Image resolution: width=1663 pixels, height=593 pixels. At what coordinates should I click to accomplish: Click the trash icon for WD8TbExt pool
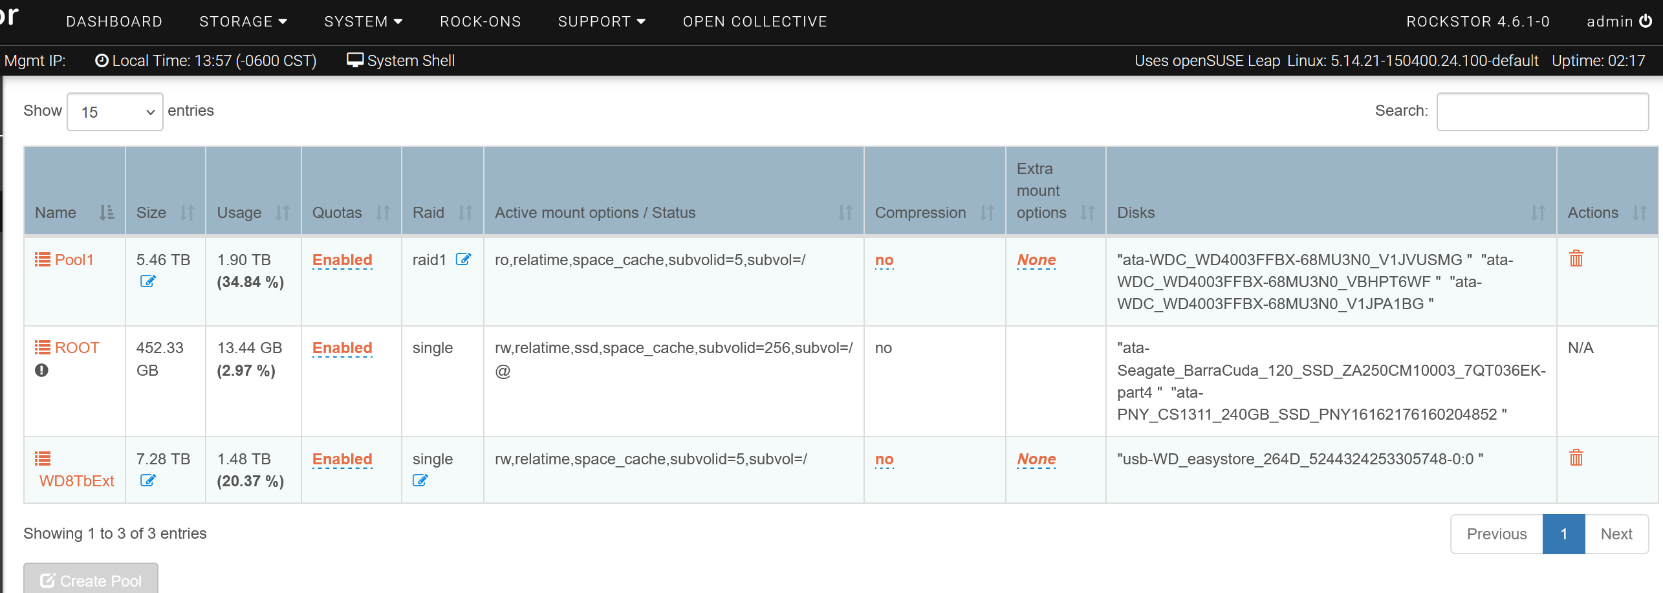tap(1576, 458)
